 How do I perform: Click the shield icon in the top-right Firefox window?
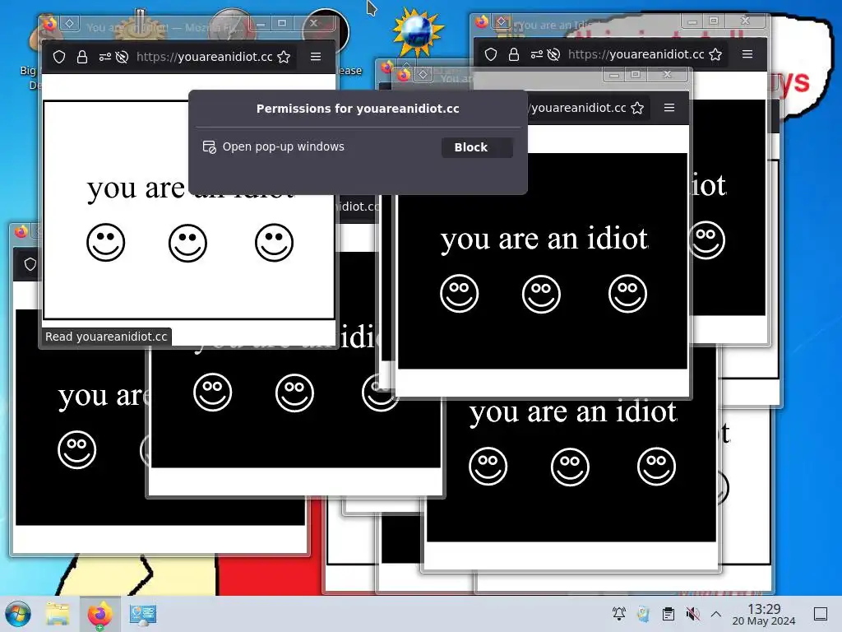[491, 54]
